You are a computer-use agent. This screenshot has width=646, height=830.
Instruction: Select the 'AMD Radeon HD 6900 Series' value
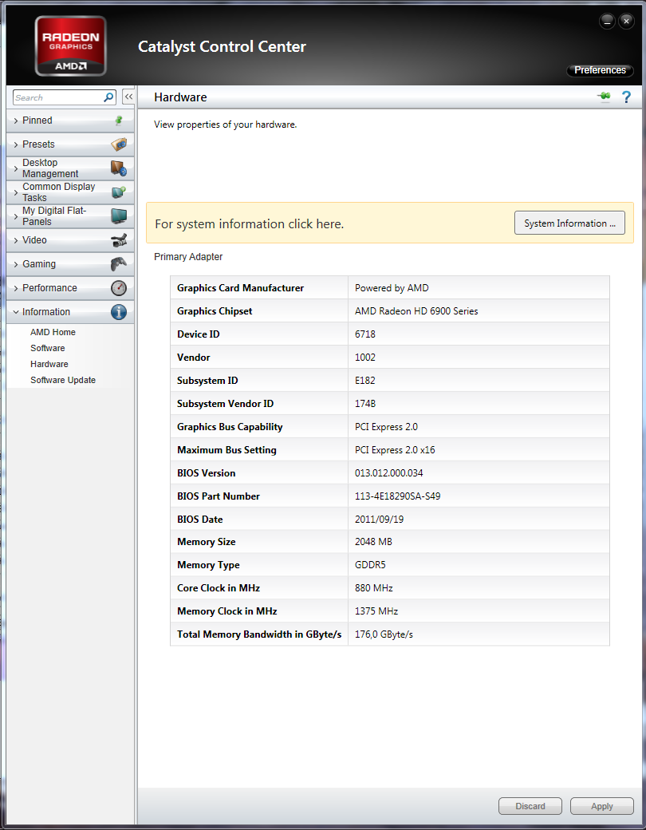[x=416, y=311]
